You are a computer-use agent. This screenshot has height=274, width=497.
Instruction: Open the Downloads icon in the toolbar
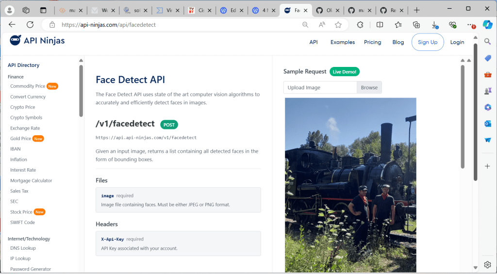click(434, 25)
